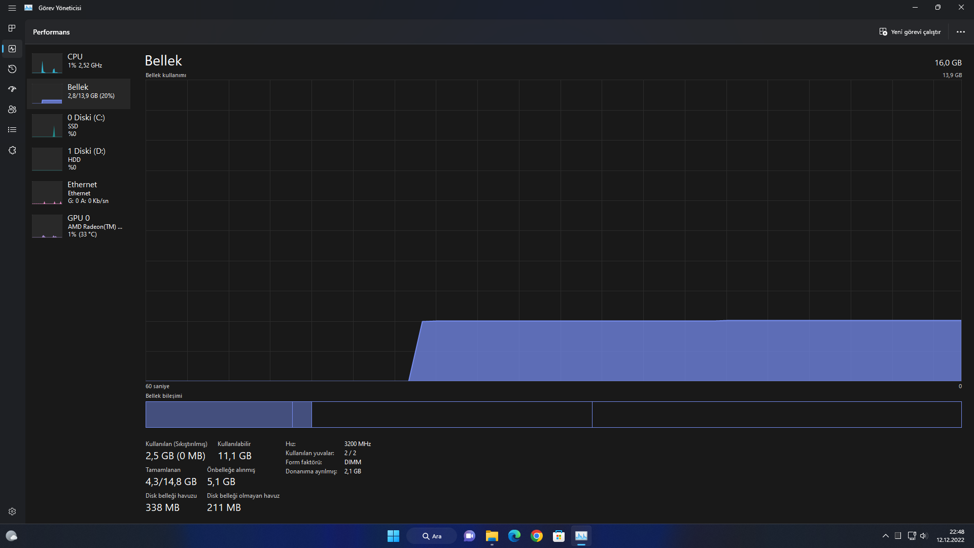Launch Microsoft Edge from taskbar
974x548 pixels.
(514, 536)
